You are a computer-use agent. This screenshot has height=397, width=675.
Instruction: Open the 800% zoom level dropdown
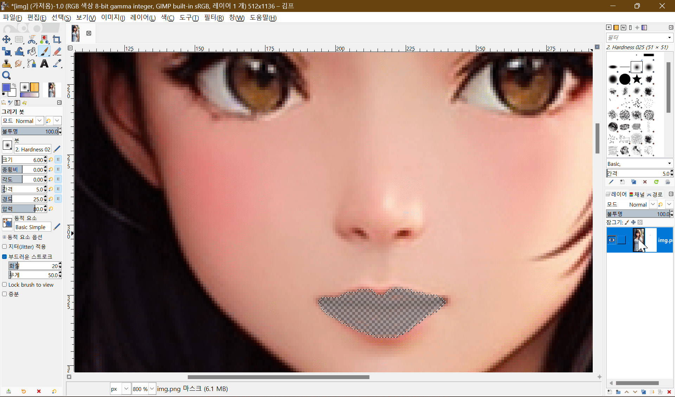tap(152, 389)
